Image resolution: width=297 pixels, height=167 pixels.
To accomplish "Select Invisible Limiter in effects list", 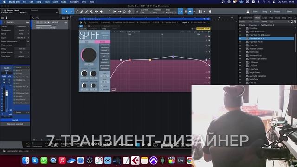I will click(256, 49).
